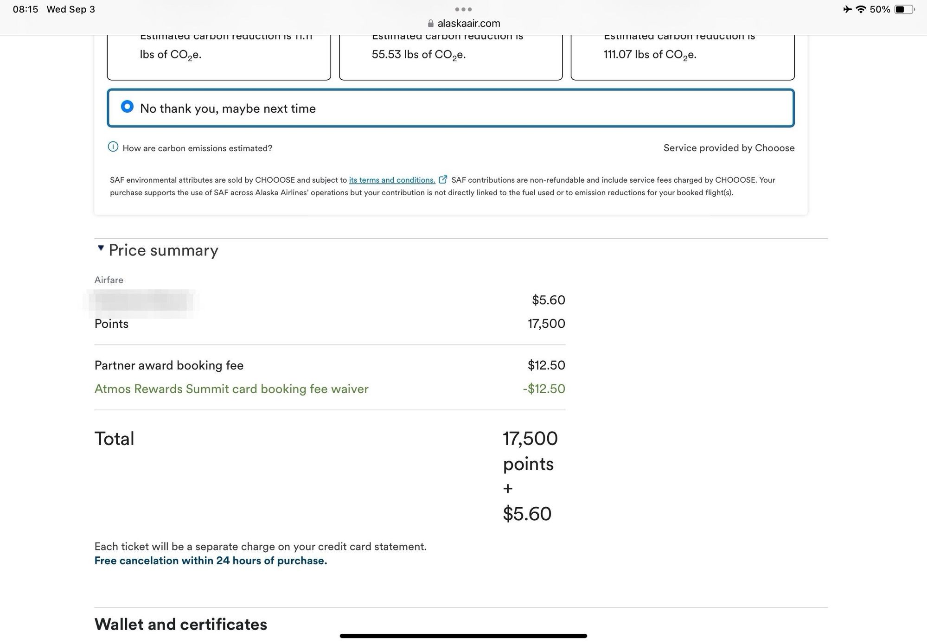Open 'How are carbon emissions estimated?'
Screen dimensions: 927x644
click(x=197, y=148)
